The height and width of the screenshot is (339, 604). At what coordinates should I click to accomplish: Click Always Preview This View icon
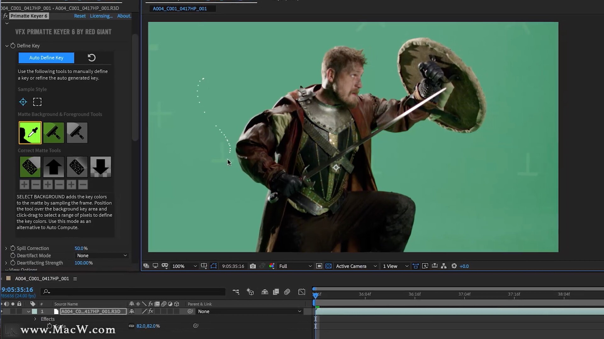[146, 266]
